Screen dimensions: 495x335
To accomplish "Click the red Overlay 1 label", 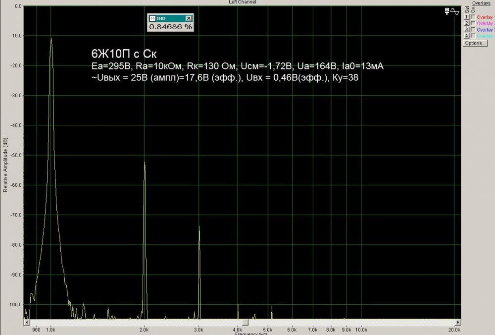I will click(x=486, y=17).
